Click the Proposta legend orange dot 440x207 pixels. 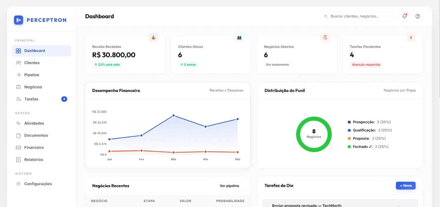[349, 139]
